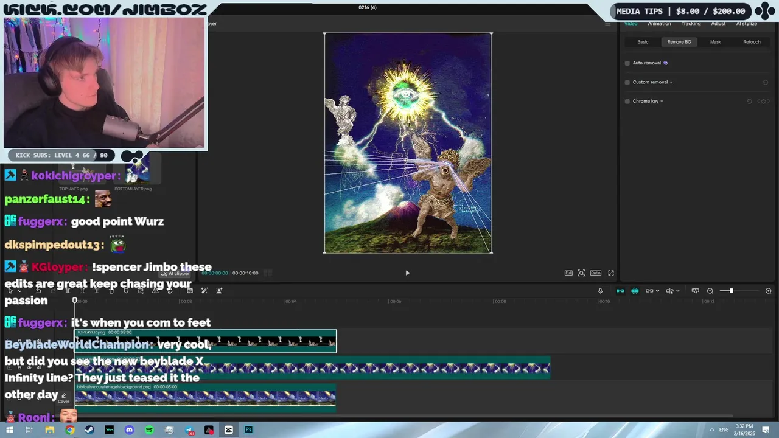The image size is (779, 438).
Task: Toggle auto snapping on timeline
Action: click(x=635, y=291)
